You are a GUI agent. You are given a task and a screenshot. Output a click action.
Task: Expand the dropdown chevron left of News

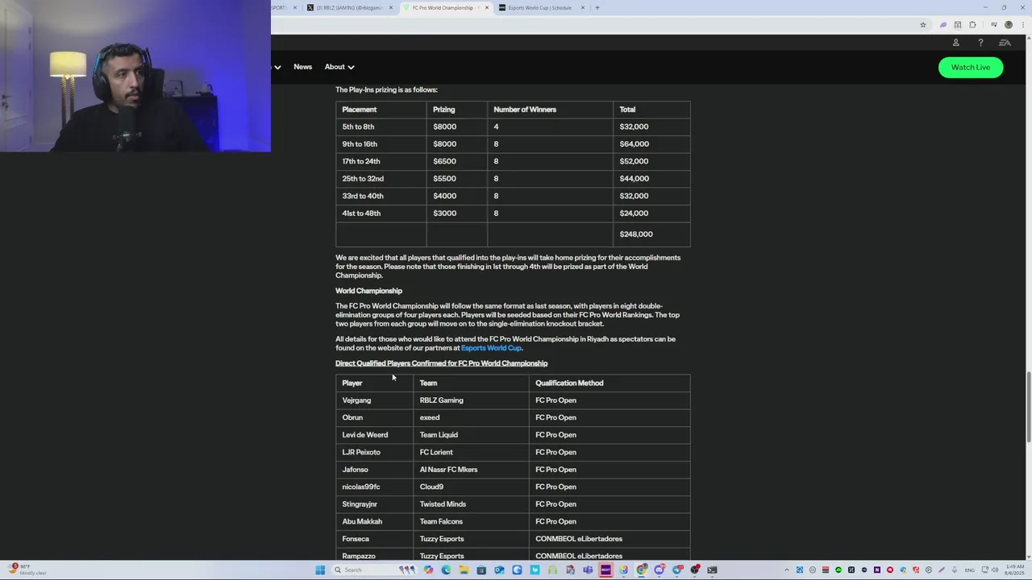[x=277, y=67]
